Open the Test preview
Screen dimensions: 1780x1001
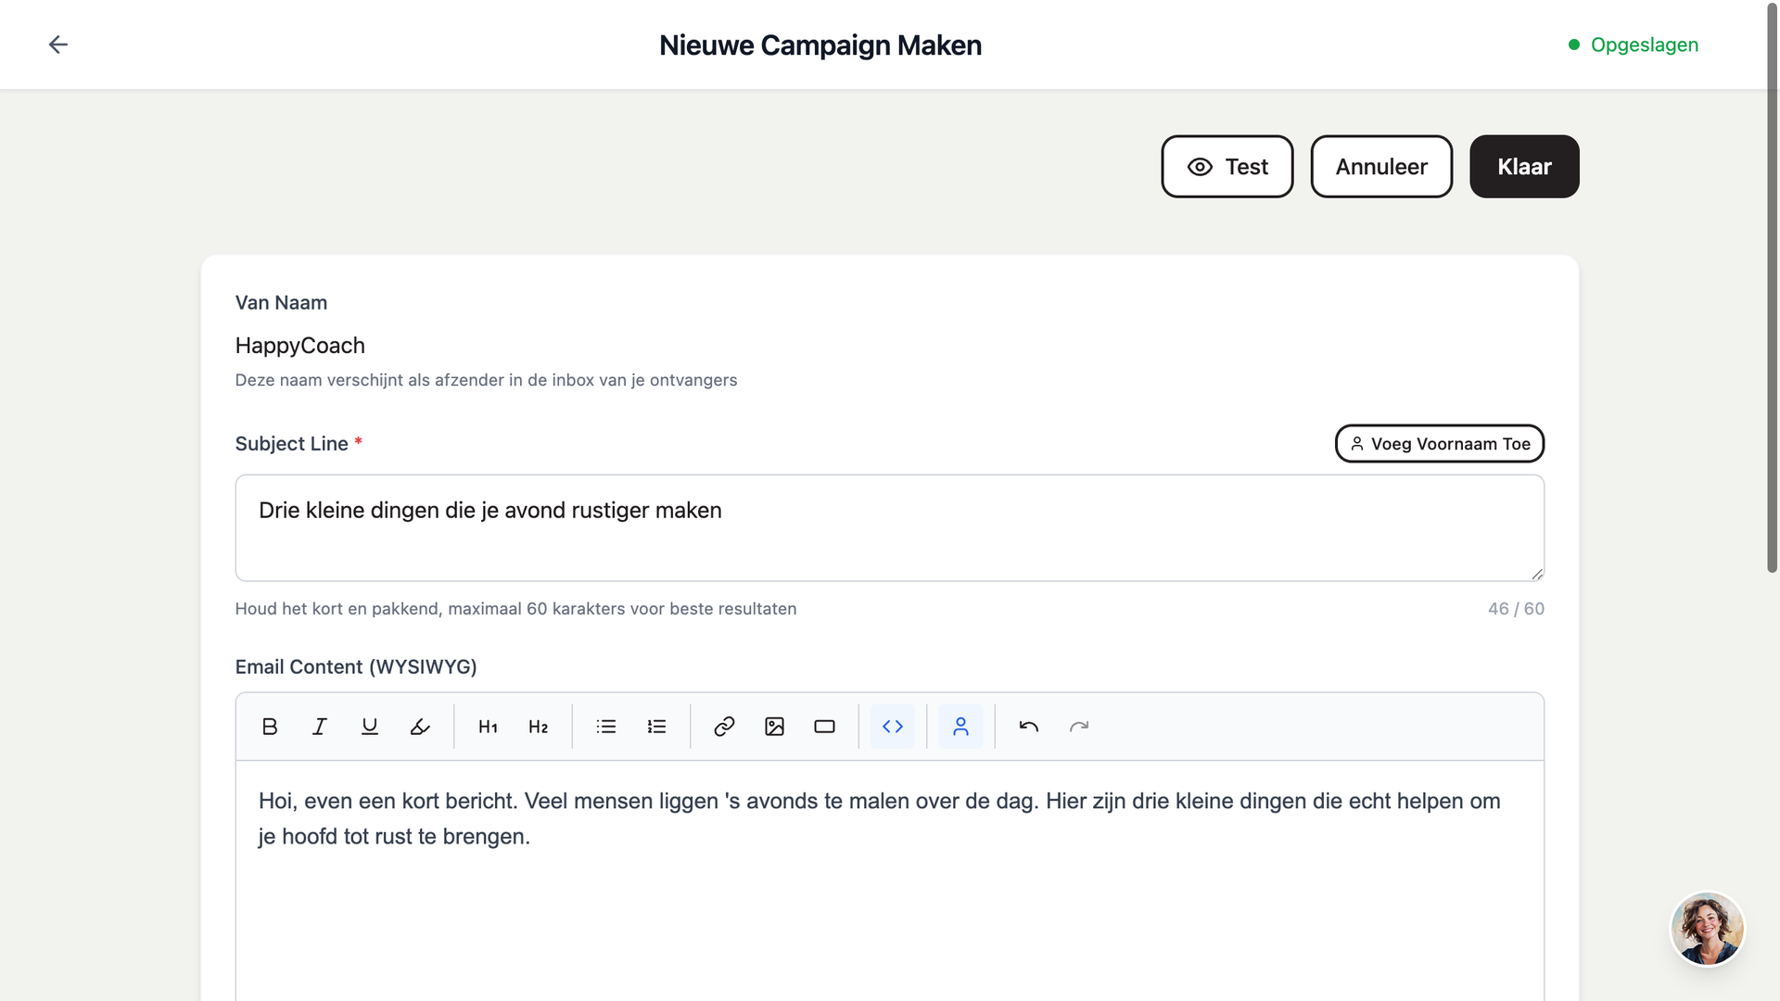1227,167
